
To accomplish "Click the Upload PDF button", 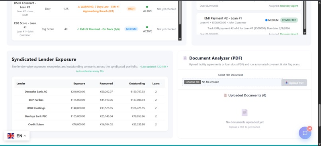I will tap(294, 83).
